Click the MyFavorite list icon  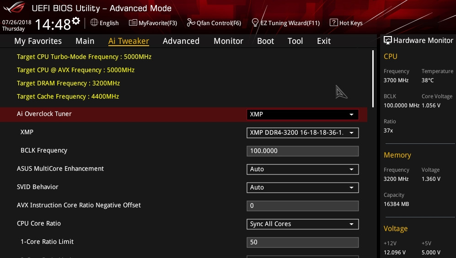pos(133,22)
